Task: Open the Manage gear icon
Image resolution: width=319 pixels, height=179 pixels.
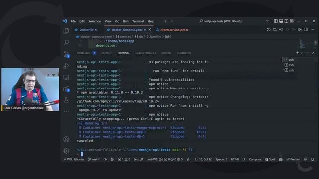Action: point(66,151)
